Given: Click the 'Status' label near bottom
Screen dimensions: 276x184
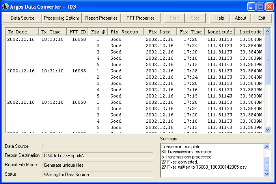Looking at the screenshot, I should pyautogui.click(x=11, y=174).
